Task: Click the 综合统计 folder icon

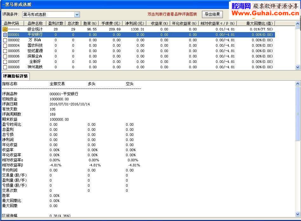Action: click(5, 29)
